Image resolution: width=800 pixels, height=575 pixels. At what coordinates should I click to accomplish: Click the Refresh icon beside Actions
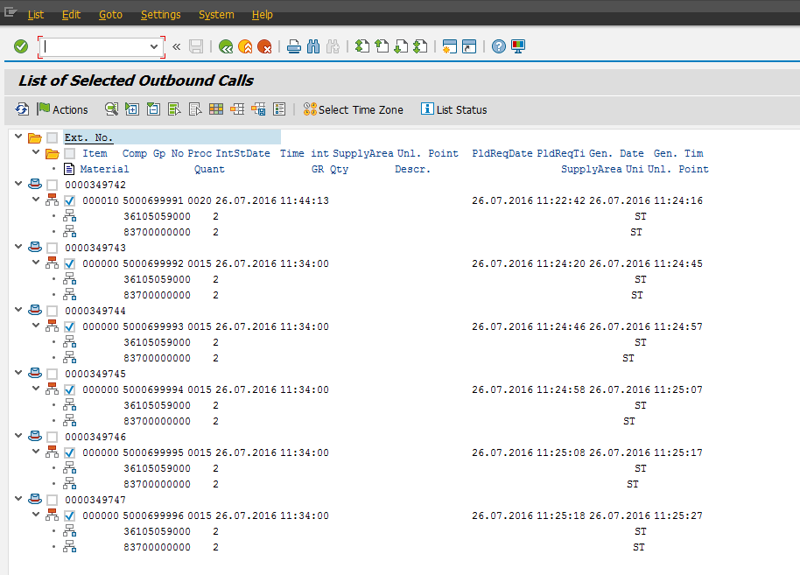(22, 109)
